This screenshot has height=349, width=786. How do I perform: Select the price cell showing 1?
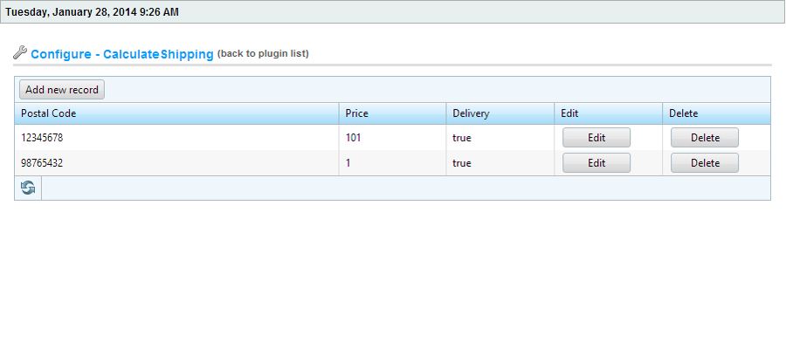(x=392, y=163)
